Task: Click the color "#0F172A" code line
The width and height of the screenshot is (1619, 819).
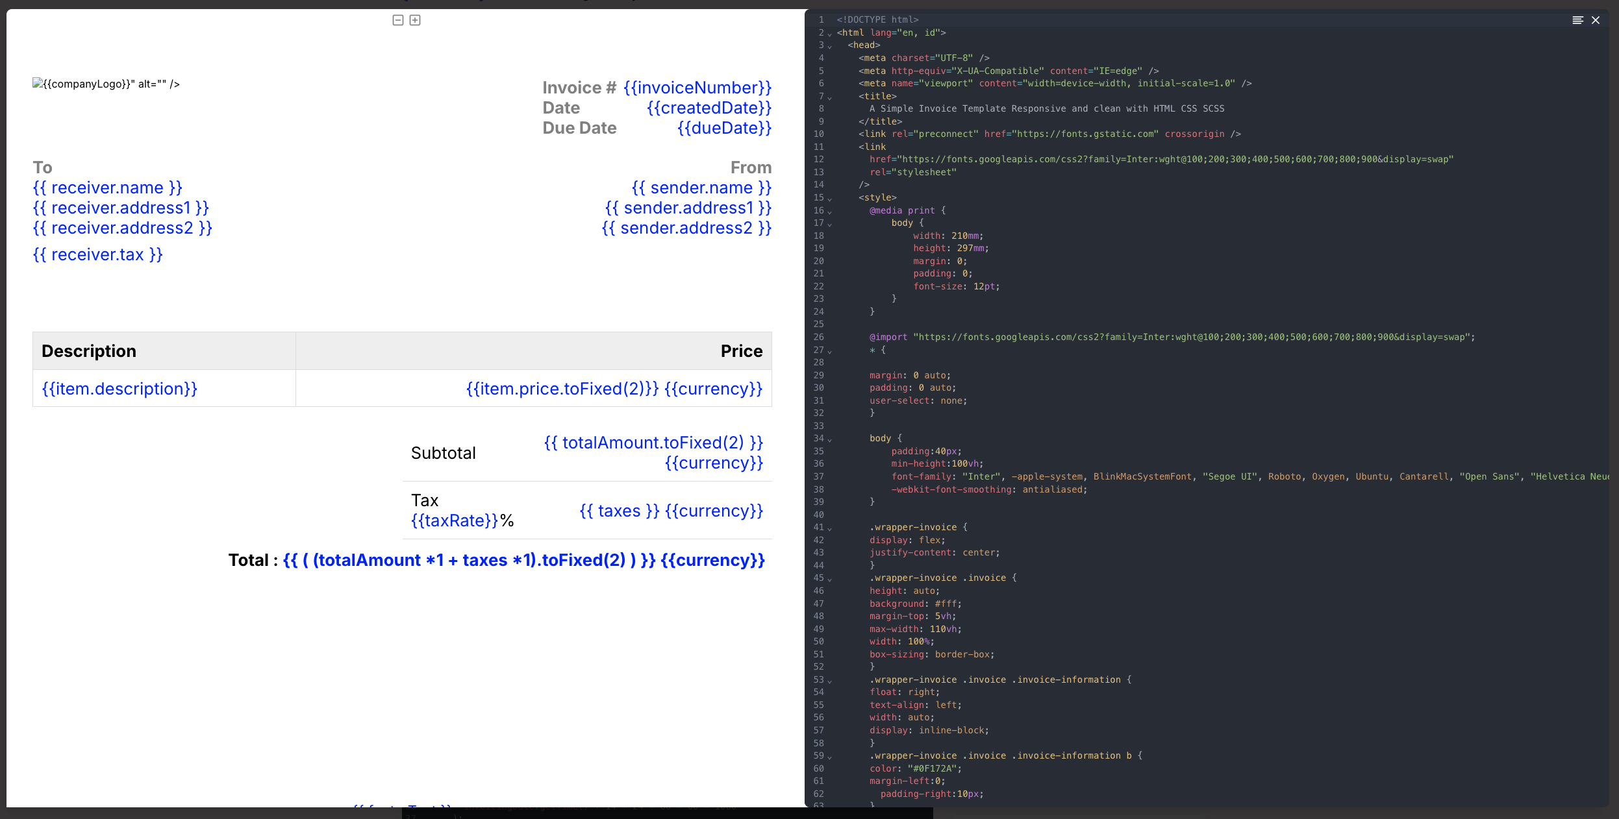Action: click(916, 769)
